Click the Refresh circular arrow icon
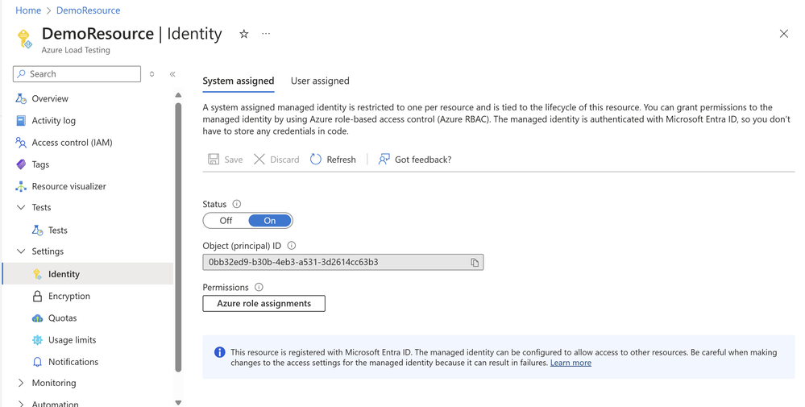The width and height of the screenshot is (805, 407). pyautogui.click(x=316, y=159)
